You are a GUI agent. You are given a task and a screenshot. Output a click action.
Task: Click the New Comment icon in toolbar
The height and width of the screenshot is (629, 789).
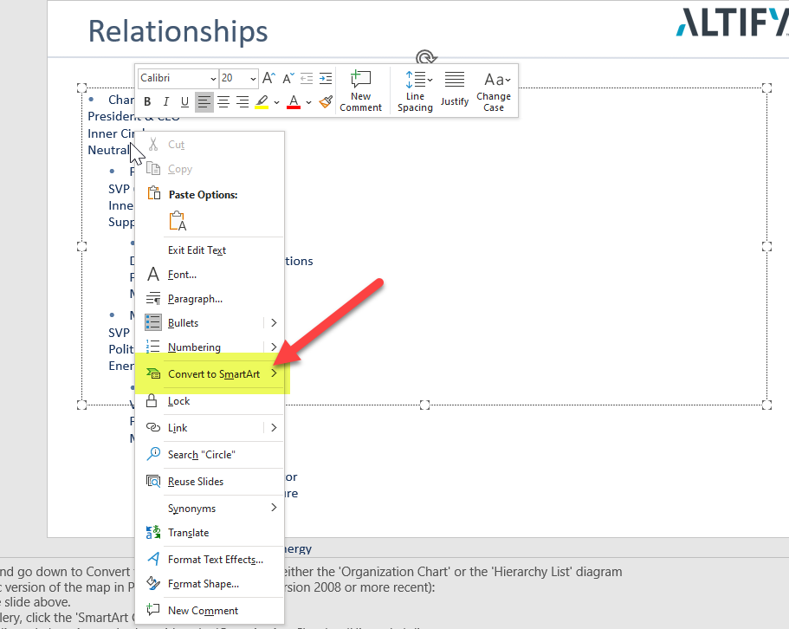pos(360,89)
